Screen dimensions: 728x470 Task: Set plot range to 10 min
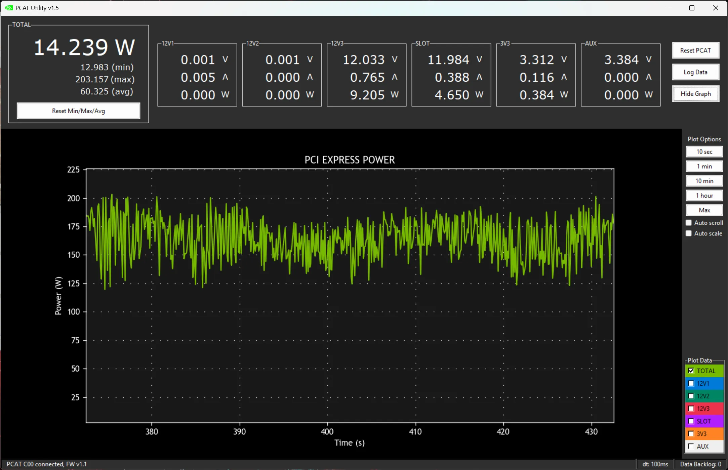click(x=704, y=181)
